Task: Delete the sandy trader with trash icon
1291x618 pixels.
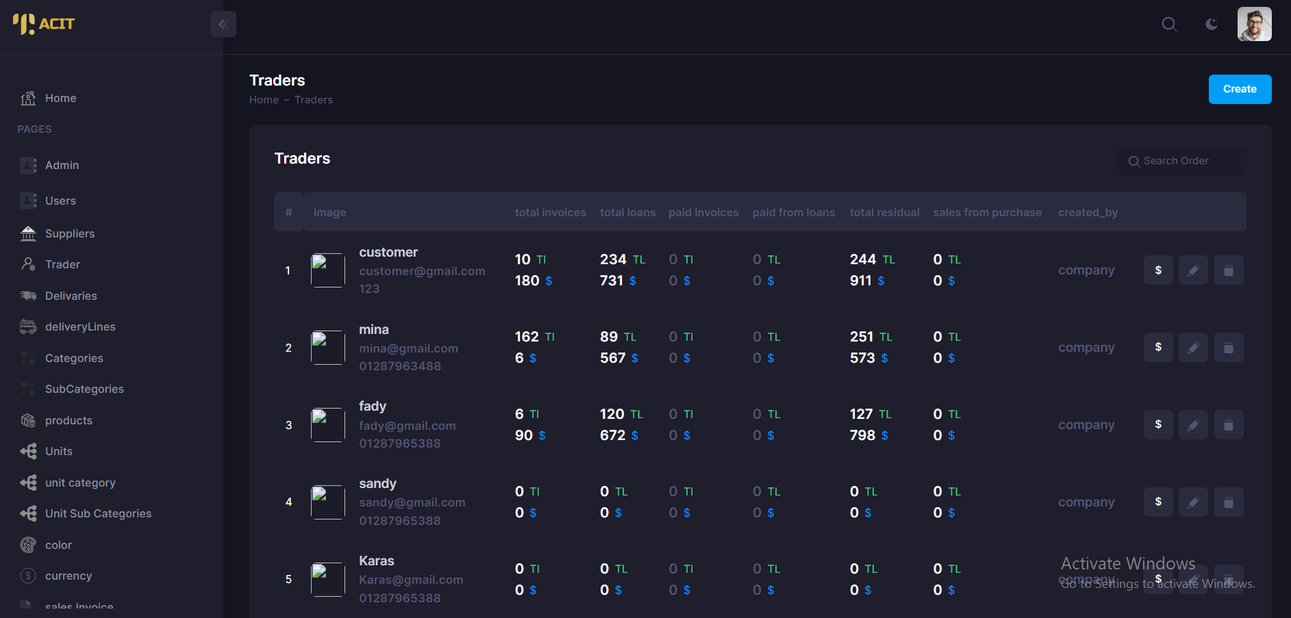Action: [x=1229, y=502]
